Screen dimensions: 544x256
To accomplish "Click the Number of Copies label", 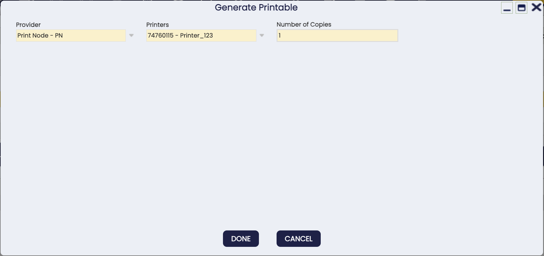I will tap(304, 24).
